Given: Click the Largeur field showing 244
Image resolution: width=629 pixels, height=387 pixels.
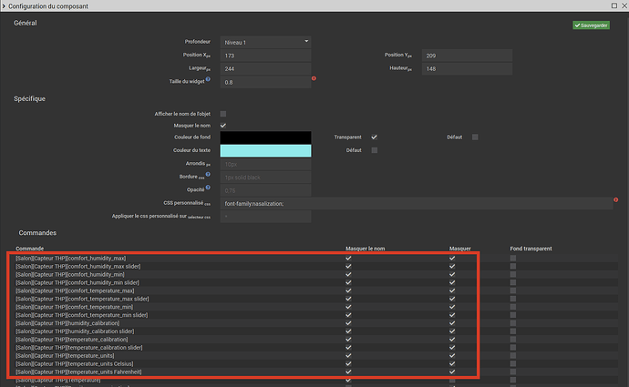Looking at the screenshot, I should 265,68.
